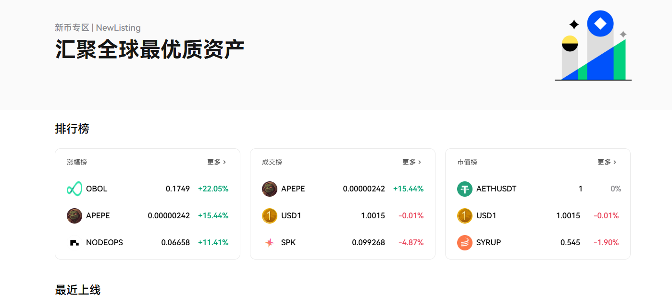Image resolution: width=672 pixels, height=308 pixels.
Task: Click the 涨幅榜 panel title
Action: pyautogui.click(x=77, y=162)
